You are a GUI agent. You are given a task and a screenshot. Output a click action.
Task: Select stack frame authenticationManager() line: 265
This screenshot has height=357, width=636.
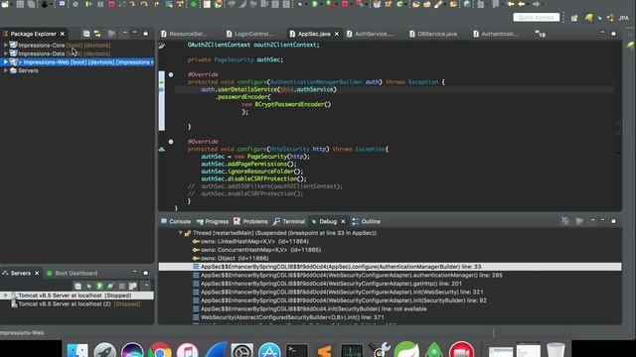348,276
